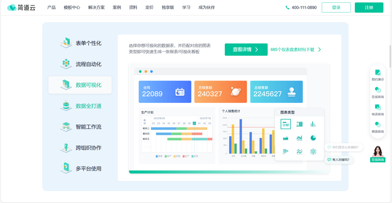Click the 简道云 logo
392x203 pixels.
pyautogui.click(x=21, y=7)
